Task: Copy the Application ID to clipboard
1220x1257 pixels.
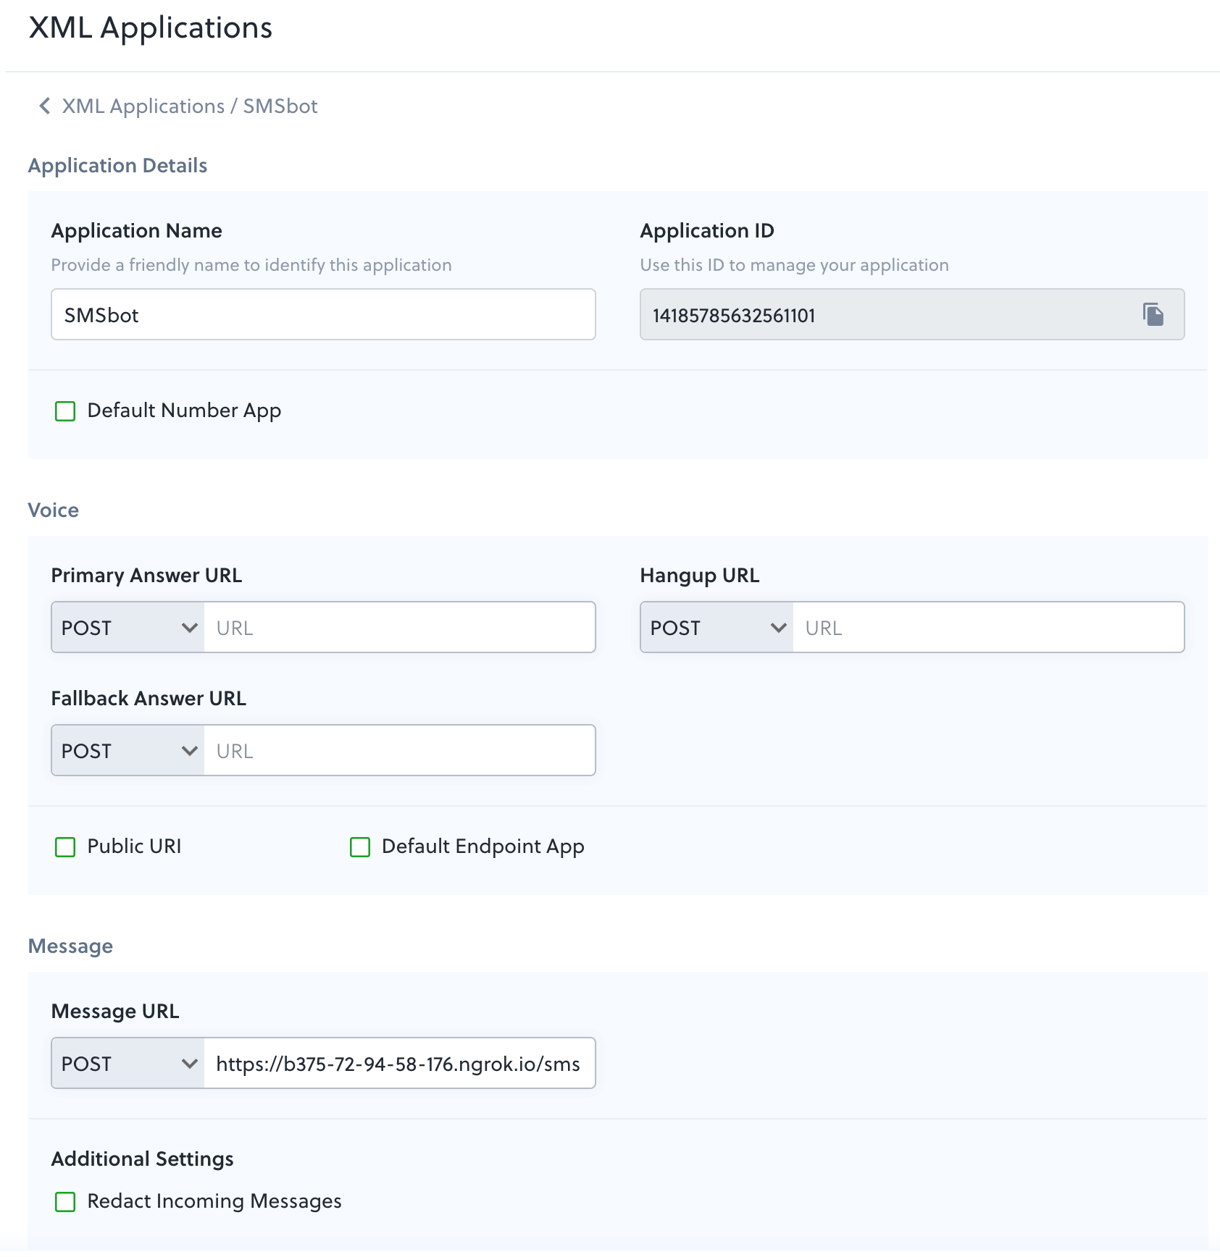Action: tap(1152, 314)
